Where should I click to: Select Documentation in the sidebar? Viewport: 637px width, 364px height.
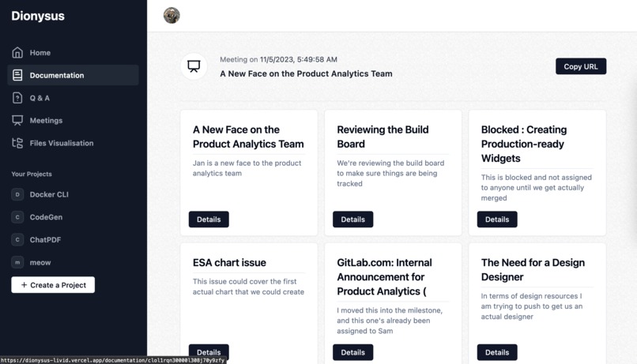(x=73, y=75)
